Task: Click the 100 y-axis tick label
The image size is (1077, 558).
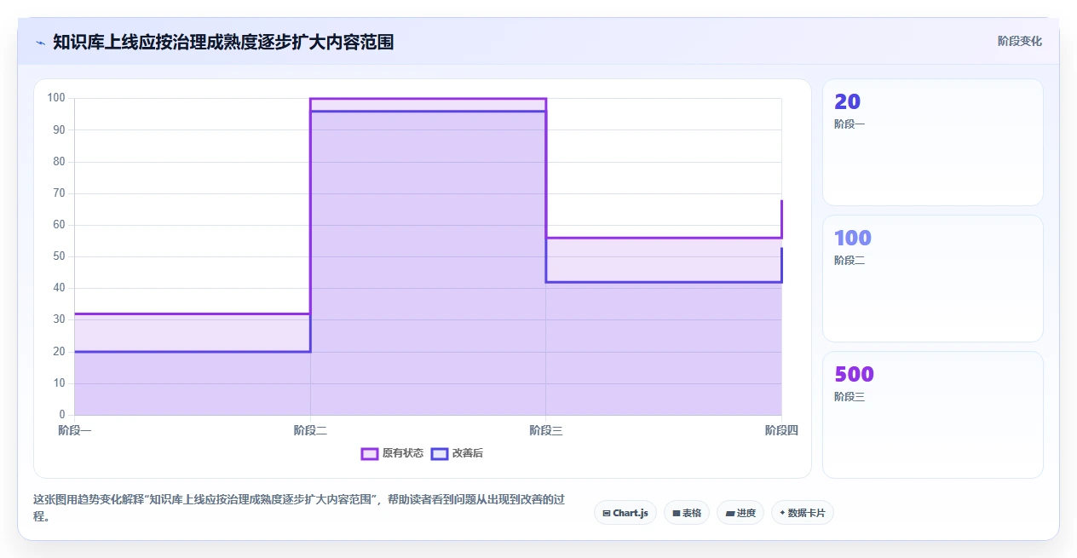Action: tap(56, 98)
